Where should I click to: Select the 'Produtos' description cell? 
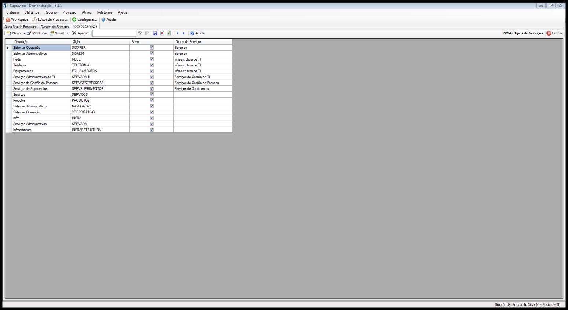41,101
